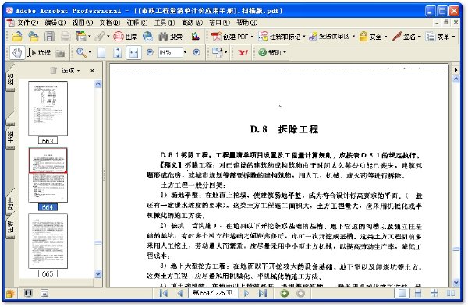This screenshot has width=468, height=307.
Task: Click the page number field 第 664 / 775 页
Action: click(213, 293)
